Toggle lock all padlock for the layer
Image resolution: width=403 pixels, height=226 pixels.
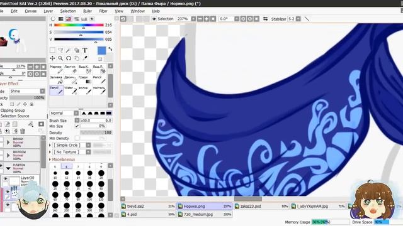pyautogui.click(x=31, y=104)
